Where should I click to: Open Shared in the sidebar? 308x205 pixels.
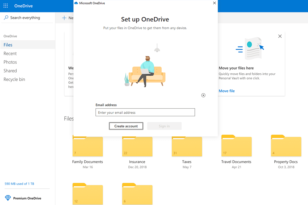pos(10,71)
